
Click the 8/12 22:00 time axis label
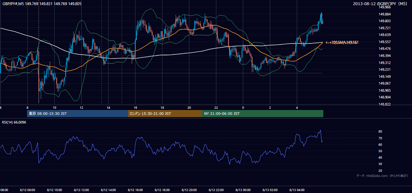click(x=216, y=190)
